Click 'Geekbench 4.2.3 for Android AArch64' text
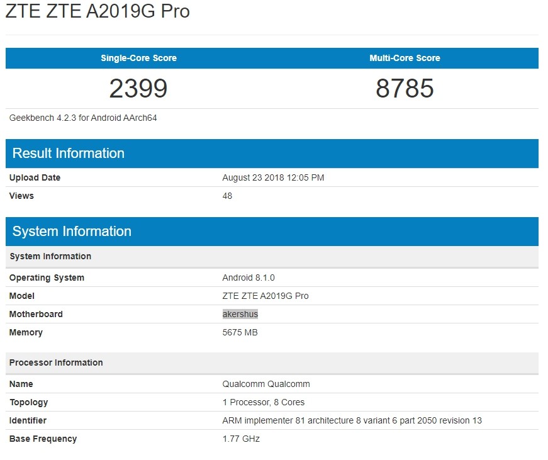This screenshot has height=460, width=548. click(83, 118)
